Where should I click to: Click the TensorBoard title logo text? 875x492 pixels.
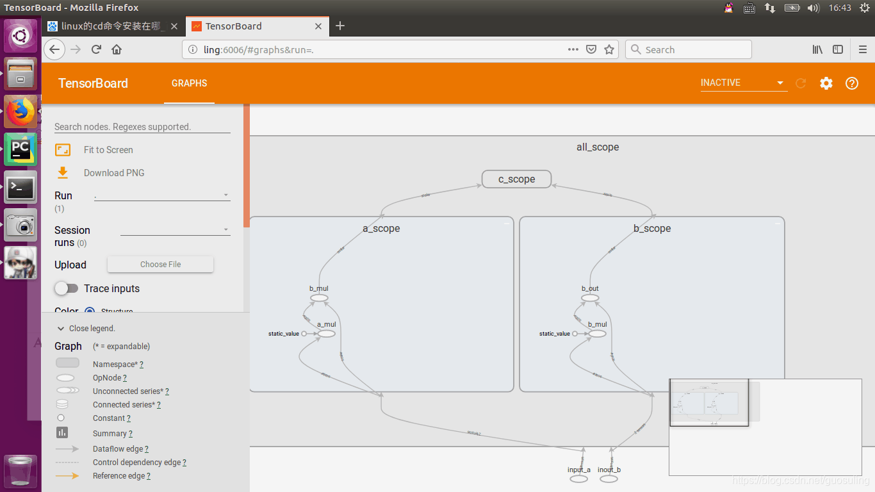pos(93,83)
